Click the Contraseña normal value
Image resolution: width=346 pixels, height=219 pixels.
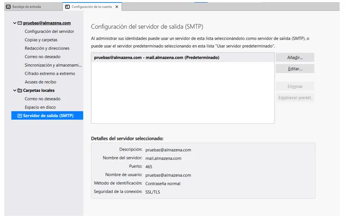163,183
